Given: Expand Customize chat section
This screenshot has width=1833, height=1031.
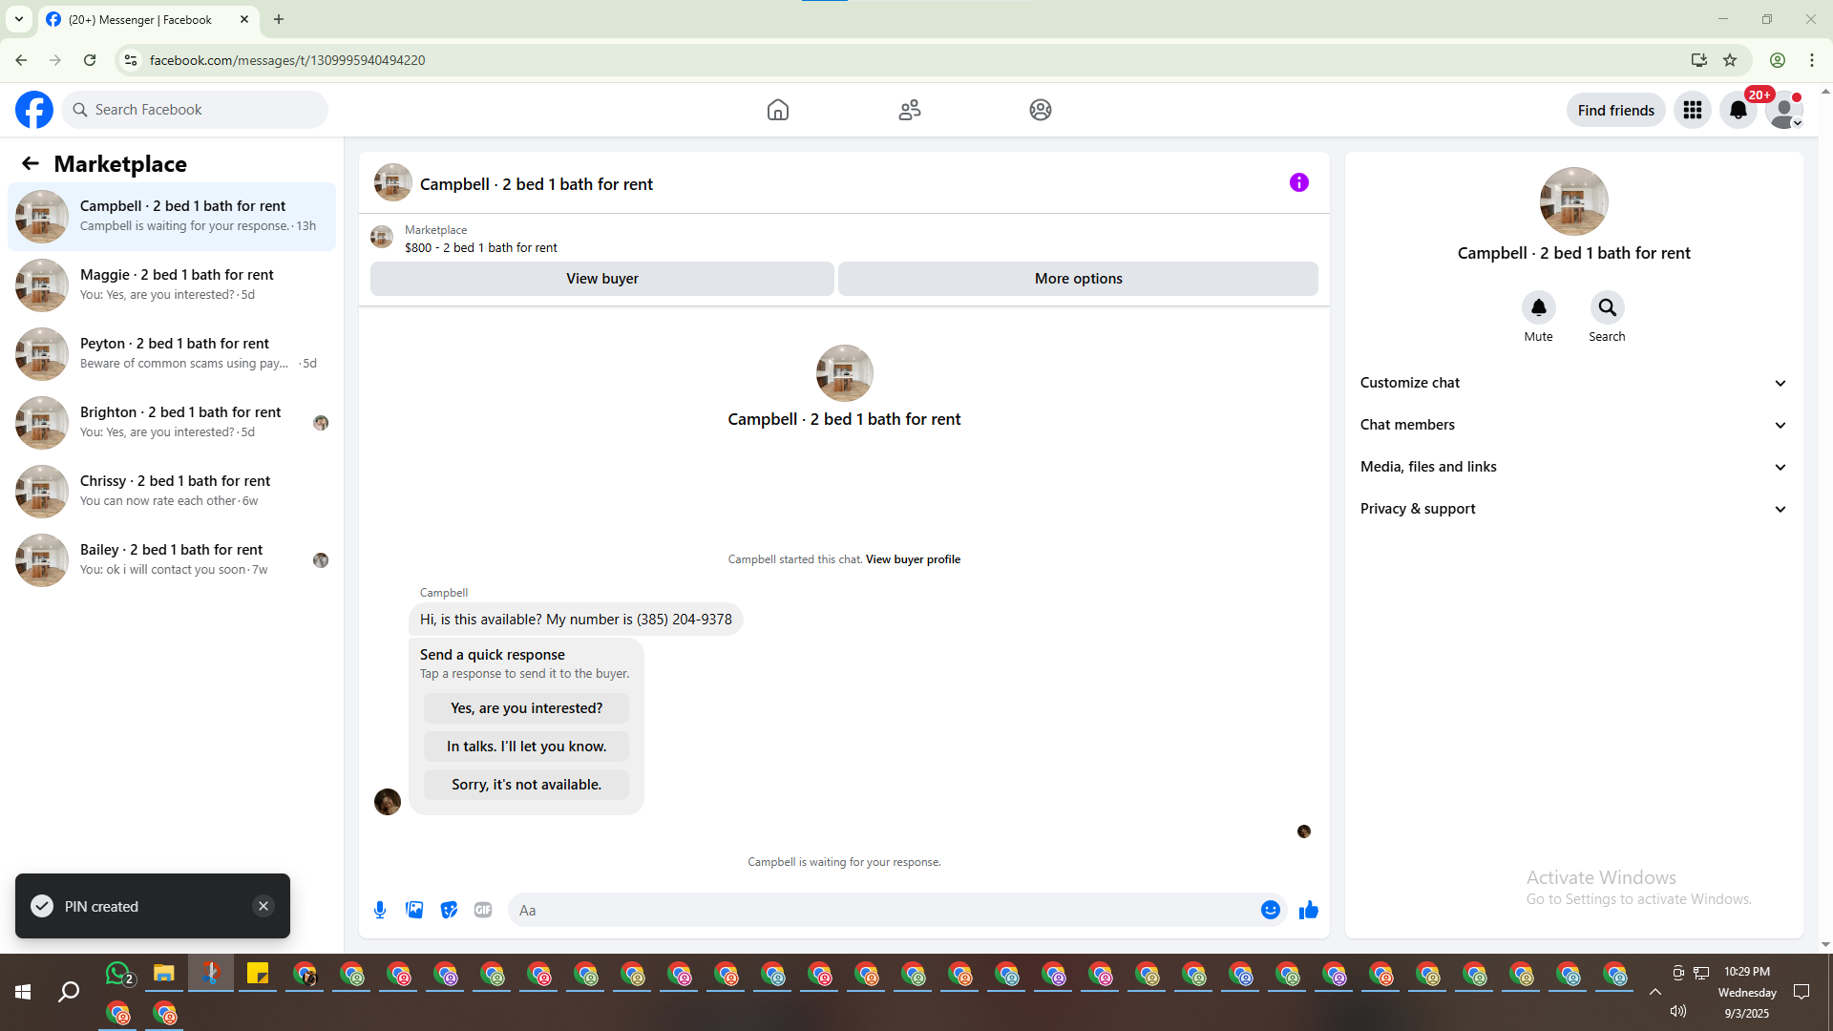Looking at the screenshot, I should click(x=1573, y=383).
